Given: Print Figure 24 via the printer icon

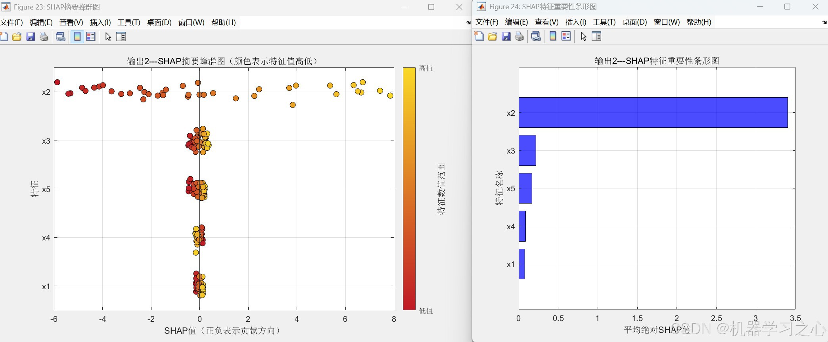Looking at the screenshot, I should pos(519,37).
